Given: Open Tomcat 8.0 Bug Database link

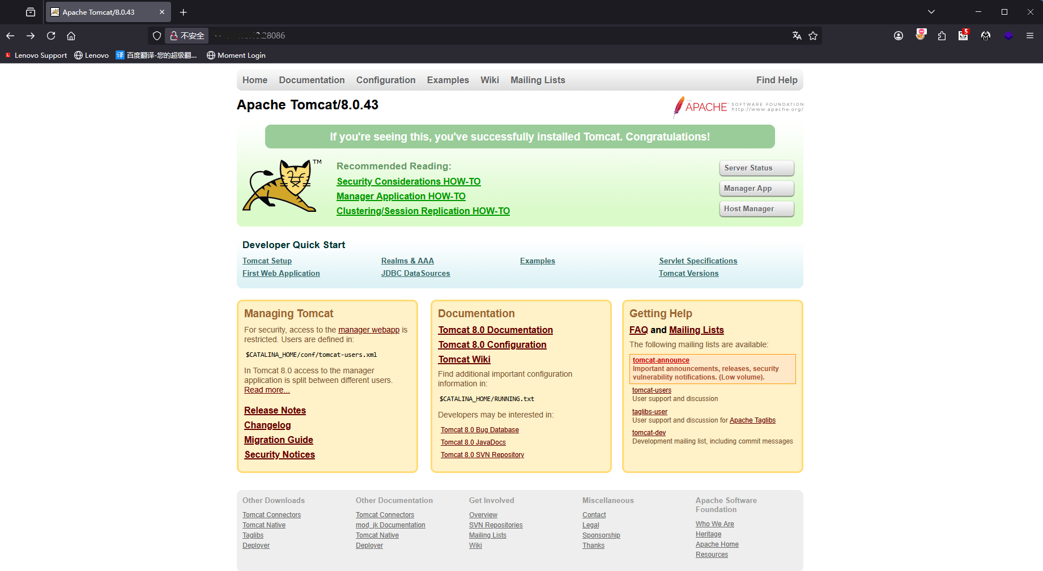Looking at the screenshot, I should [480, 430].
